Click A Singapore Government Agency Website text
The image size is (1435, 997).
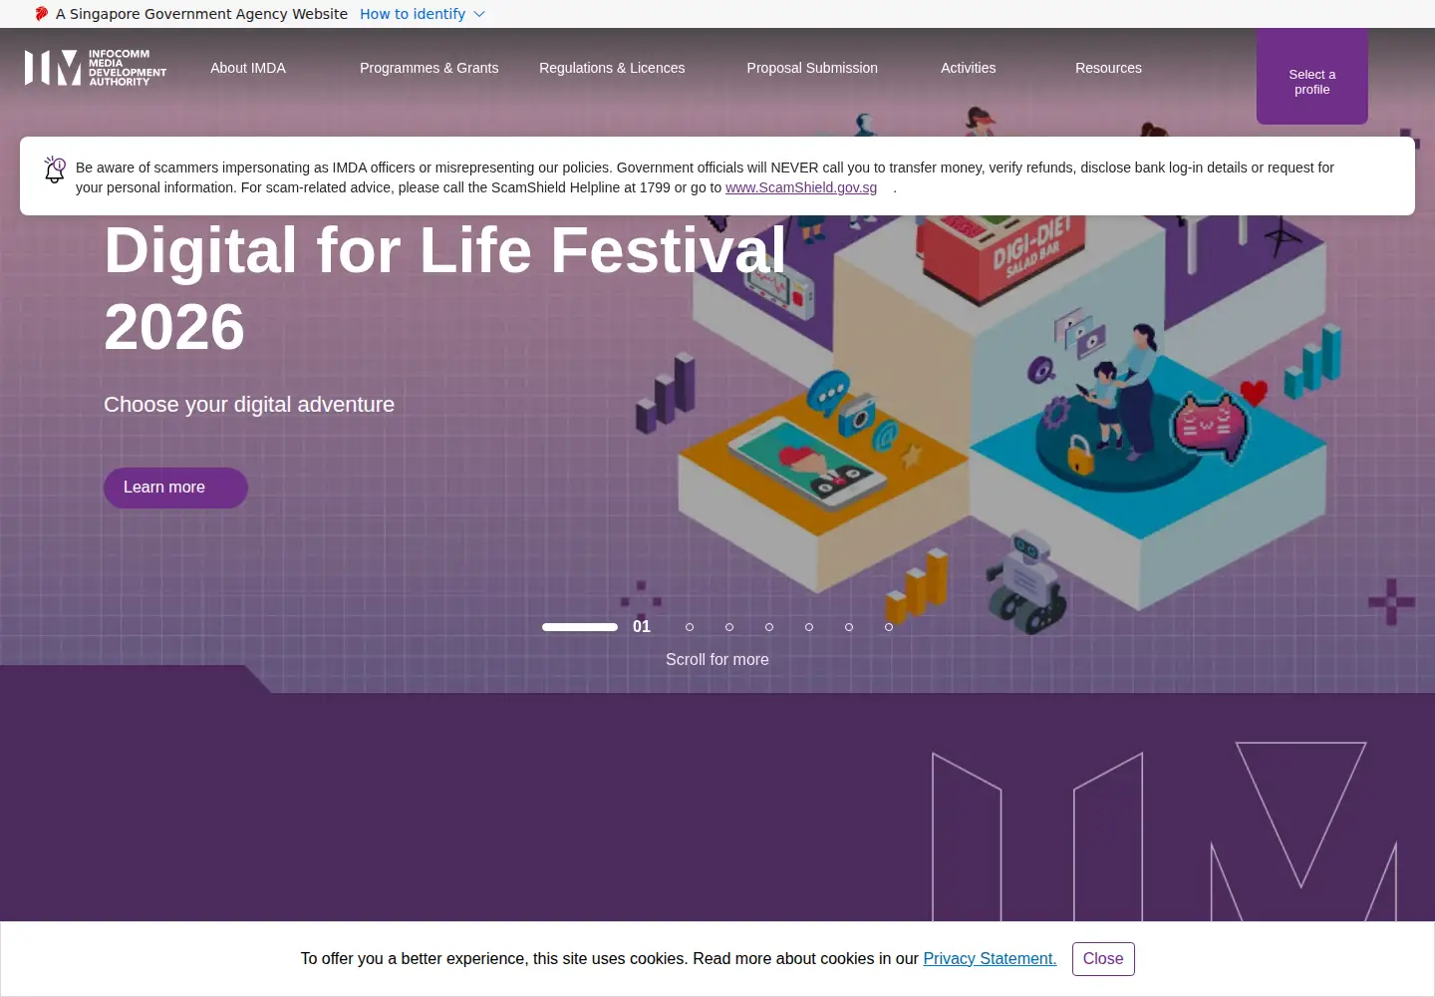pyautogui.click(x=201, y=14)
